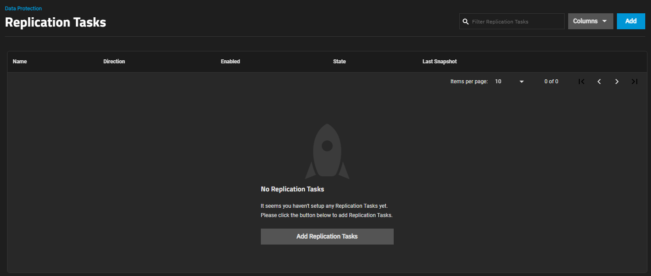Click the search magnifier icon
651x276 pixels.
[465, 21]
